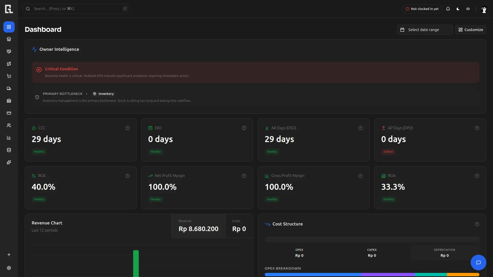This screenshot has width=493, height=277.
Task: Open the workflow route icon in the sidebar
Action: tap(9, 64)
